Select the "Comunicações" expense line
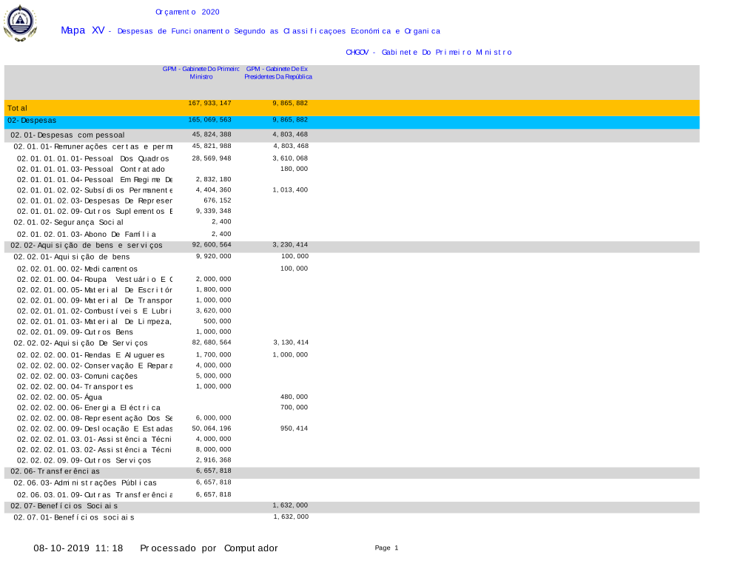740x572 pixels. point(78,376)
